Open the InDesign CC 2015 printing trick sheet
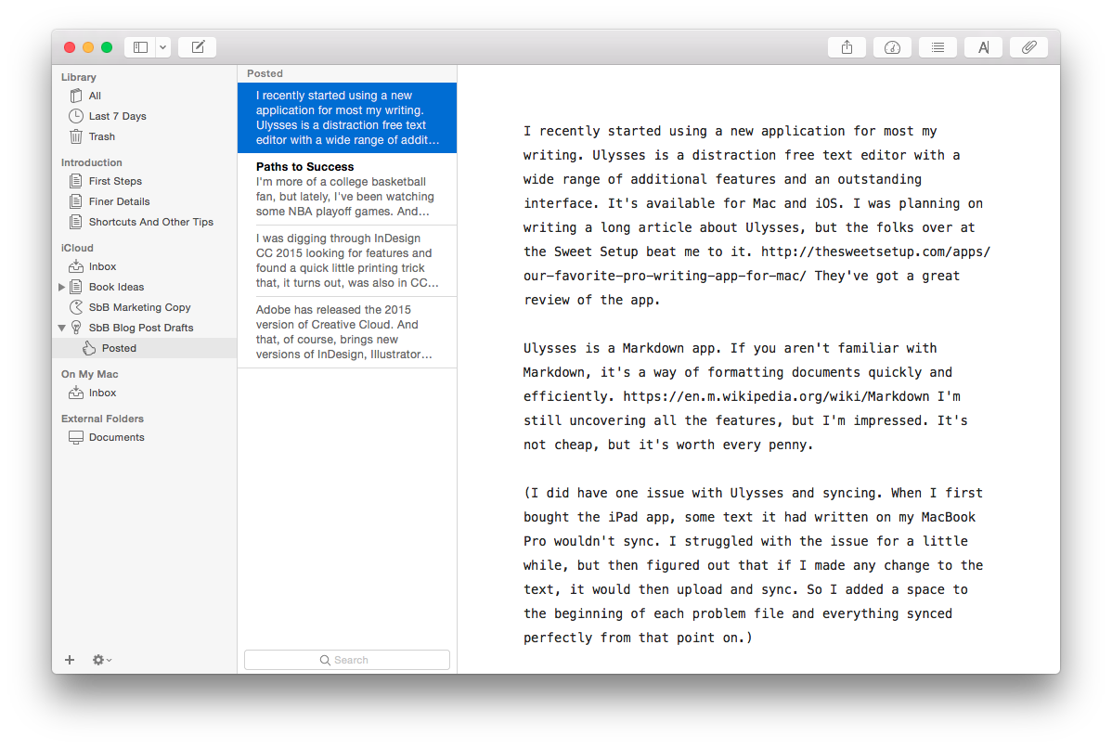 click(347, 261)
